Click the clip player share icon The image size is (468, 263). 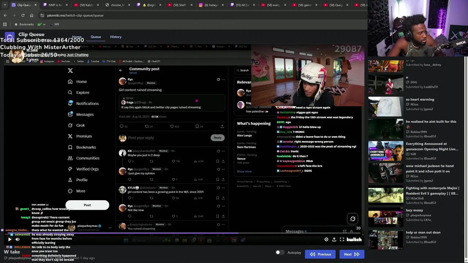[334, 239]
